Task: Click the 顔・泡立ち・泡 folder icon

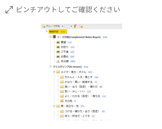Action: pos(58,106)
